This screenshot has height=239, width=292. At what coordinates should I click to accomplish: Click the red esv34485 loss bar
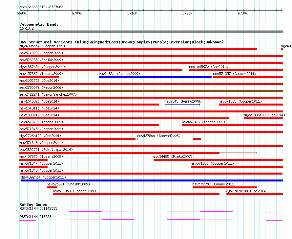[218, 160]
